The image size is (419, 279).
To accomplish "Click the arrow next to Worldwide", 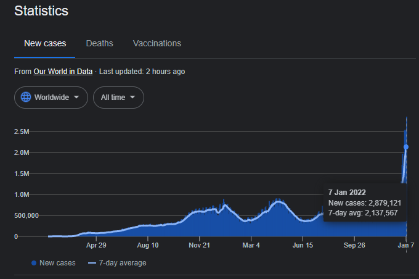I will (76, 98).
